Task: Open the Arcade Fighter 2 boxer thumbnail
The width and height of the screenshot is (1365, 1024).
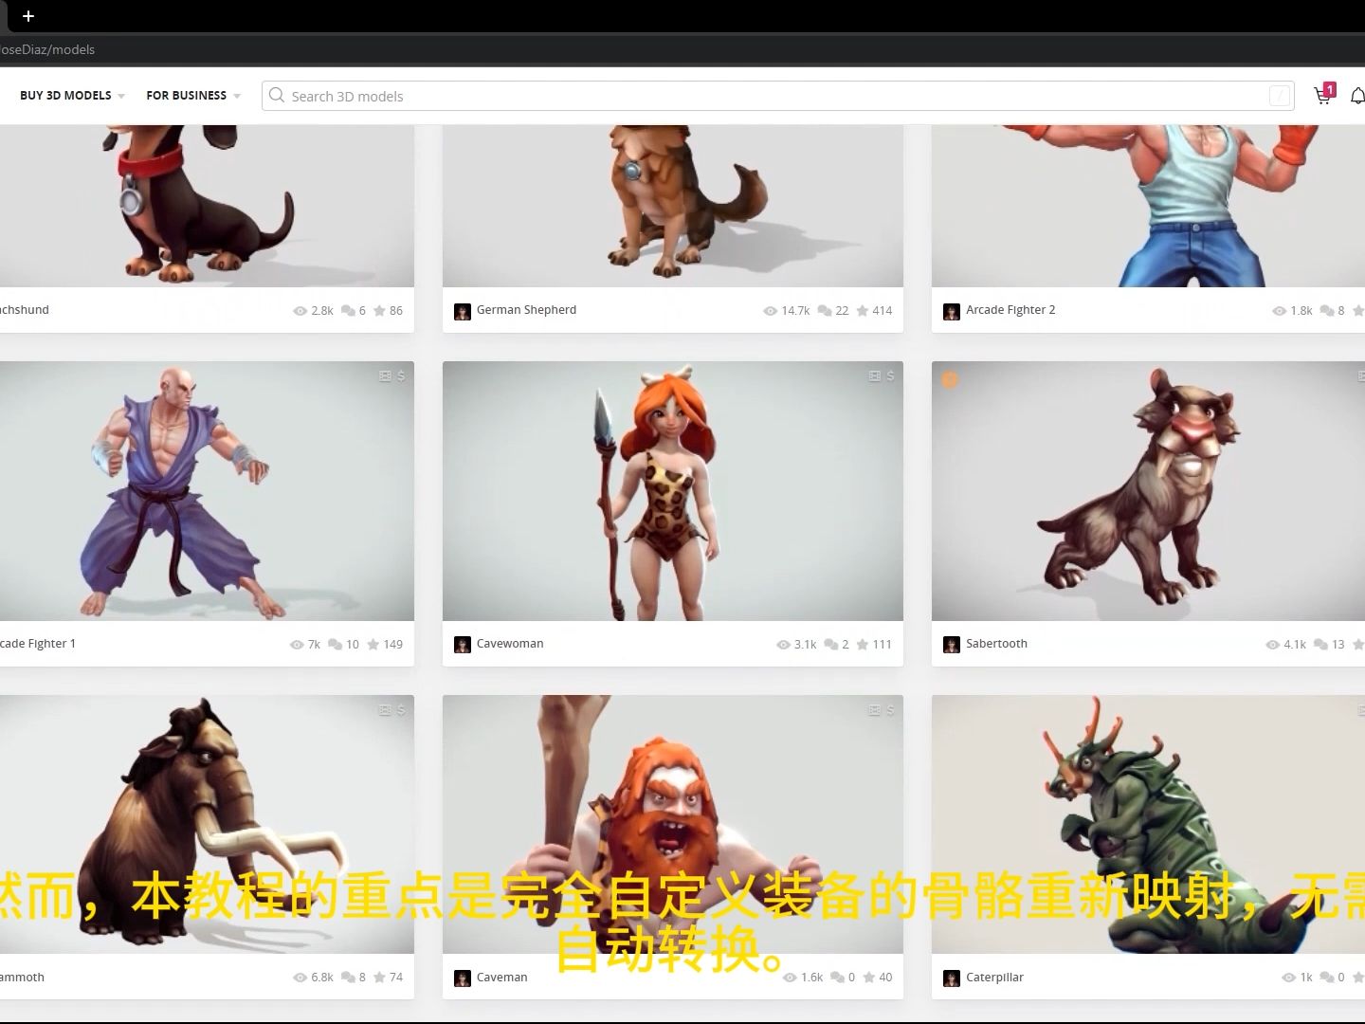Action: pos(1148,206)
